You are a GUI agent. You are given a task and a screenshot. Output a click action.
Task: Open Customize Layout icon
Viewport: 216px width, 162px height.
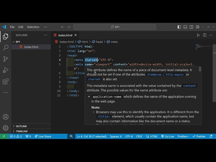197,27
